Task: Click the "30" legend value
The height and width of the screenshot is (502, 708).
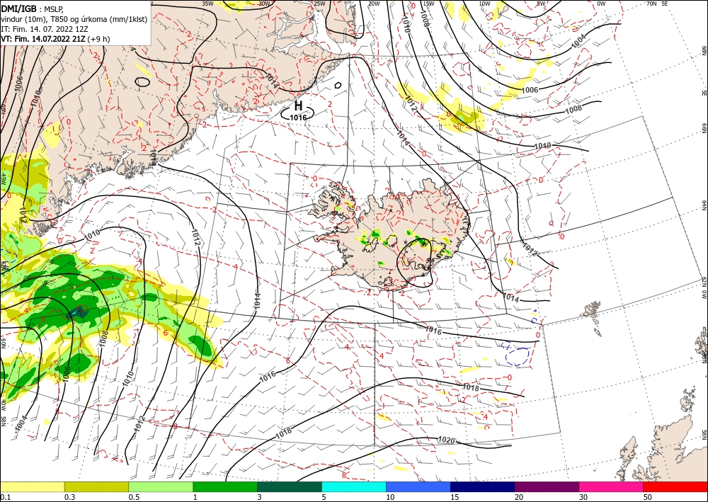Action: pos(583,497)
